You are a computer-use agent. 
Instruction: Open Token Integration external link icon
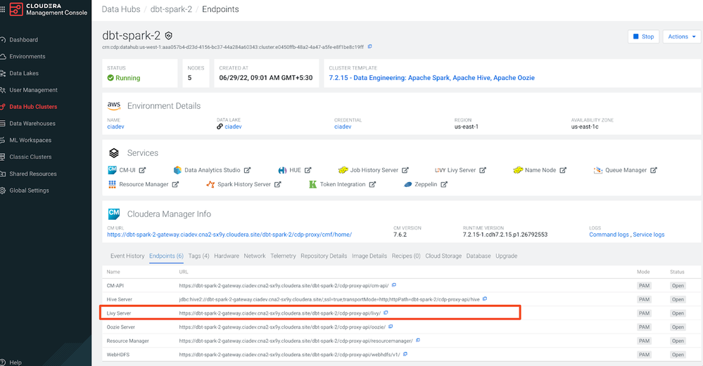[372, 184]
